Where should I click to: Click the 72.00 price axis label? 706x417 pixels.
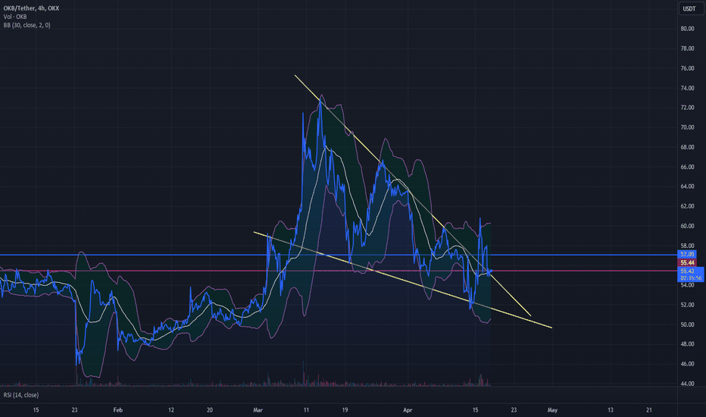coord(687,108)
